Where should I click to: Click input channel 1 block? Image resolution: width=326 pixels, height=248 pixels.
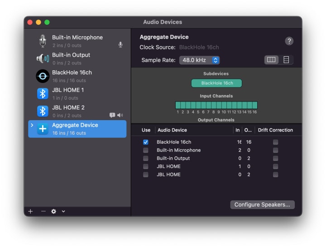(178, 105)
